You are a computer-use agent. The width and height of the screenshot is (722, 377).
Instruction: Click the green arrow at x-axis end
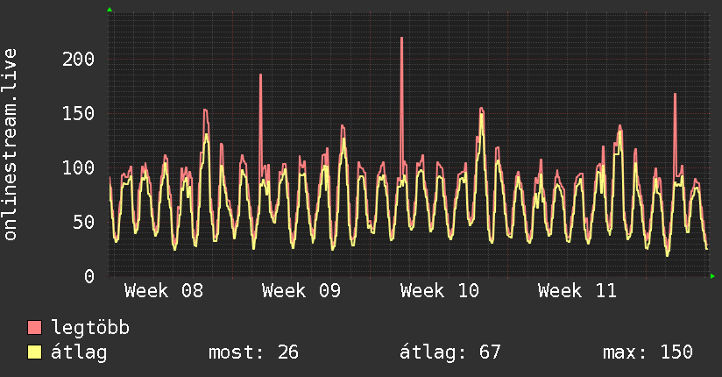[712, 276]
